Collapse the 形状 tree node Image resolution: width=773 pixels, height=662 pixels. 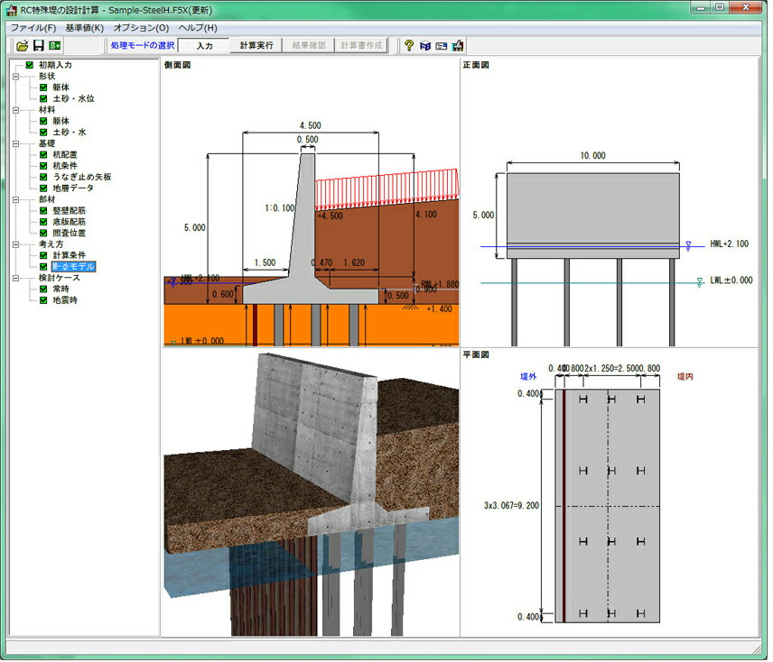(15, 77)
